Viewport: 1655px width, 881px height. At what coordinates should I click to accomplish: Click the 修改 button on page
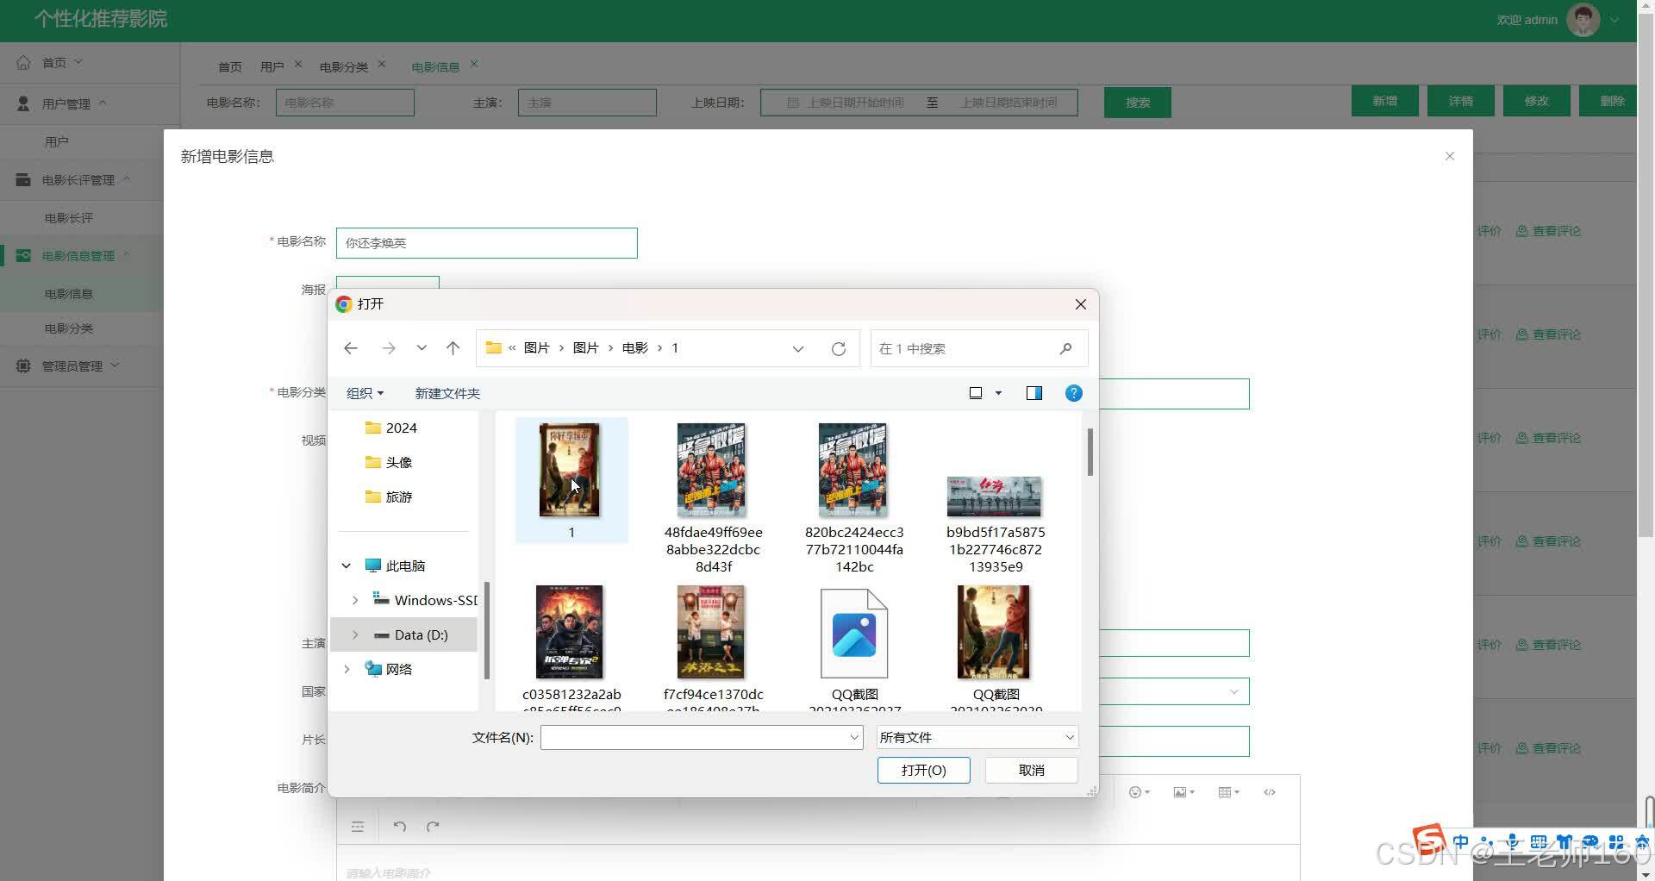pyautogui.click(x=1537, y=102)
